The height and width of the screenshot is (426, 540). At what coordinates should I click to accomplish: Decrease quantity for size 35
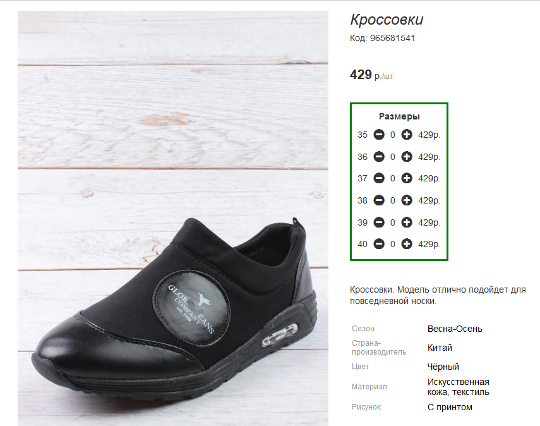[379, 135]
